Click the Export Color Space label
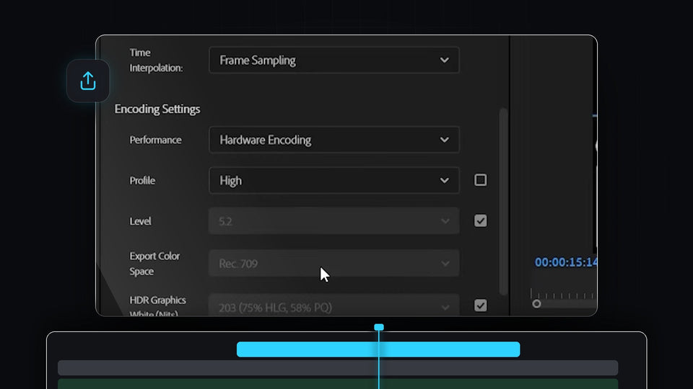Image resolution: width=693 pixels, height=389 pixels. tap(154, 264)
